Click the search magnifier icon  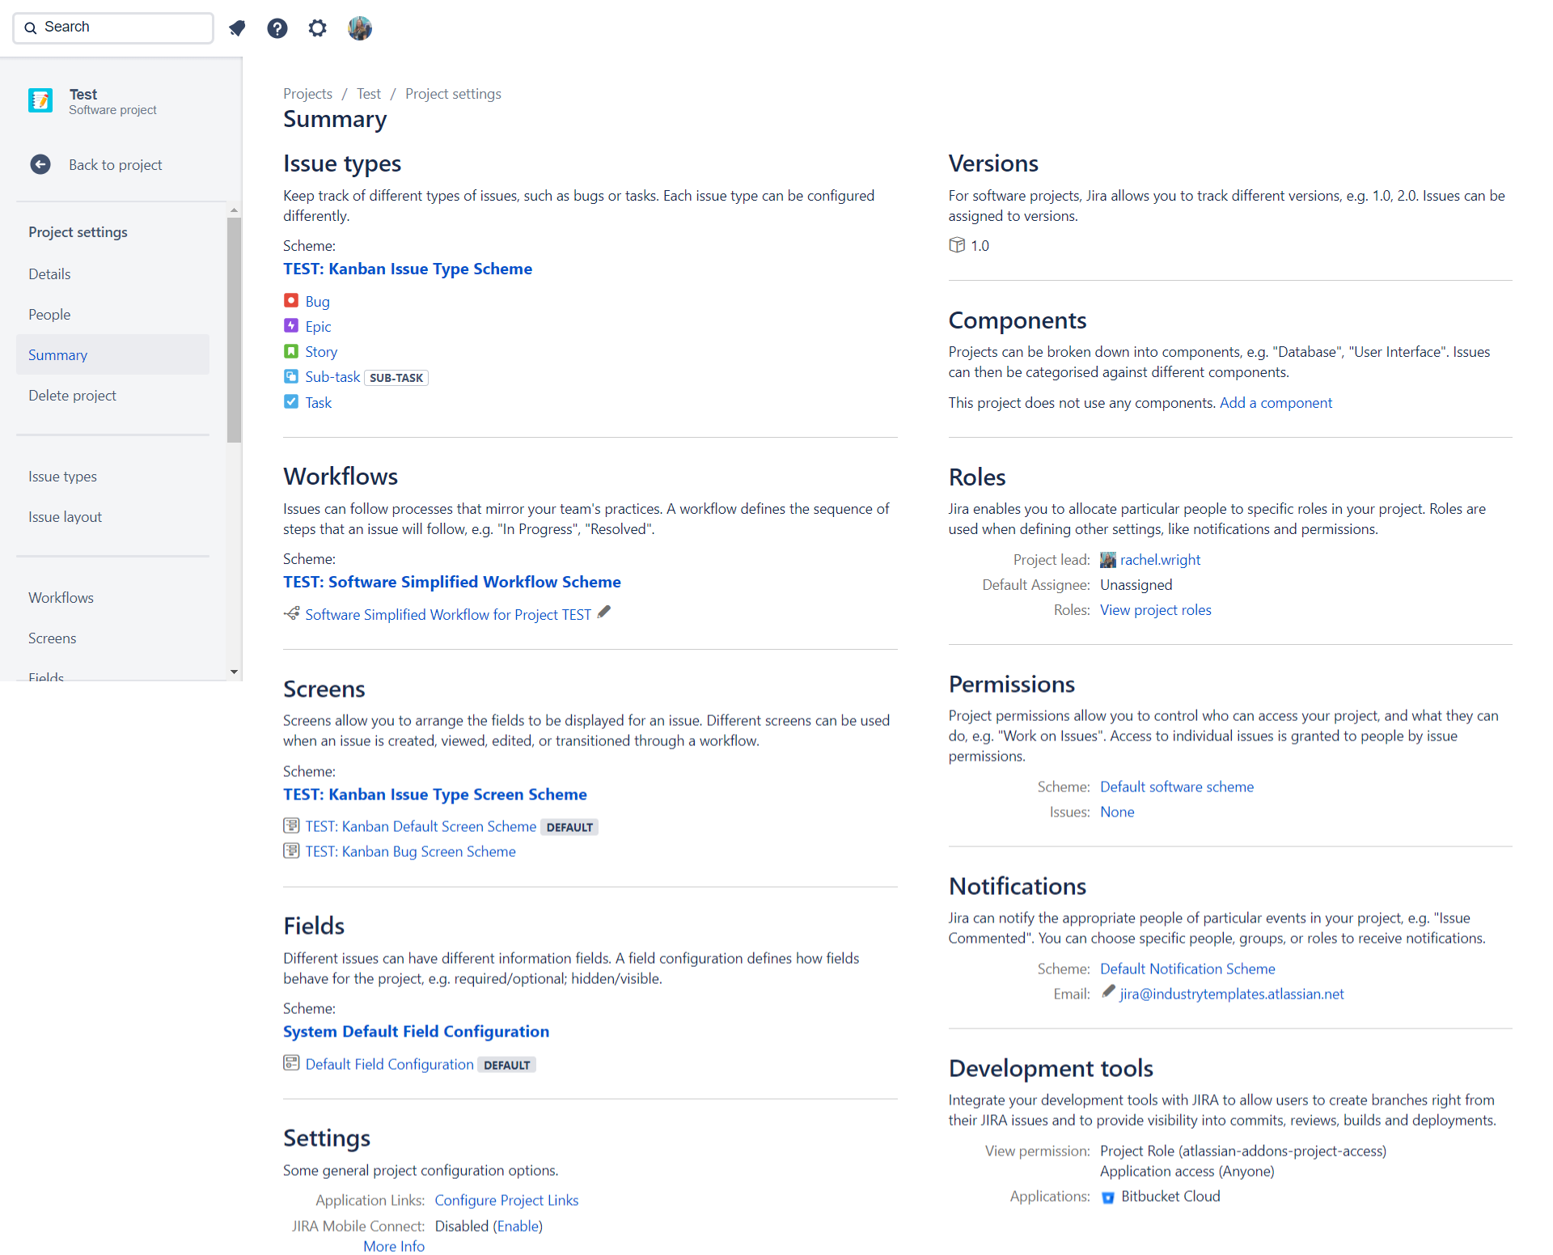pos(31,28)
